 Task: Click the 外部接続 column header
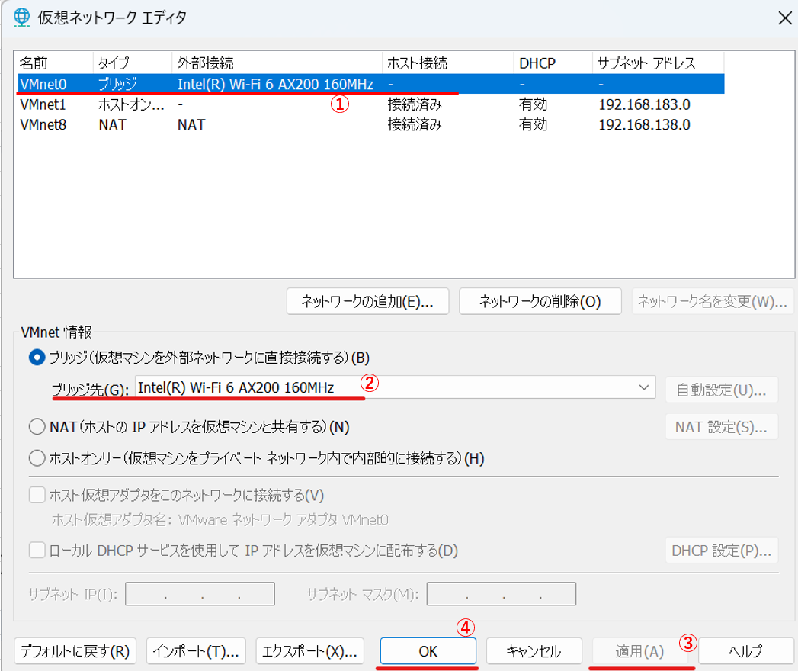point(277,63)
